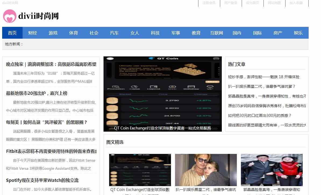Click the couple hugging thumbnail photo
The image size is (321, 195).
pos(206,170)
